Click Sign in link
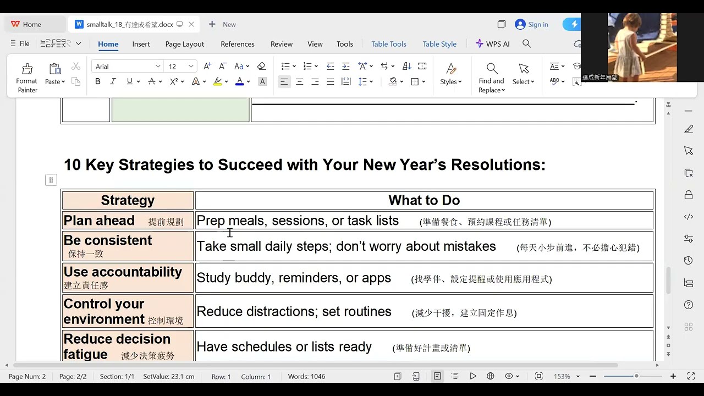Screen dimensions: 704x396 531,24
